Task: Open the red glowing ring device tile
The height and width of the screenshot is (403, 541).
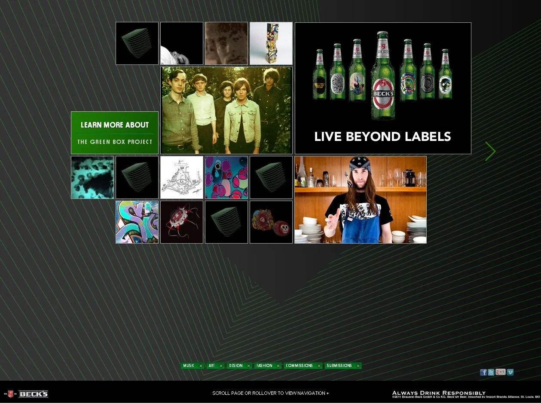Action: pos(182,222)
